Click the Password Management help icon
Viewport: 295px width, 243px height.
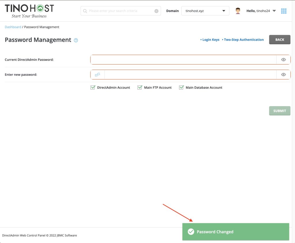[76, 40]
